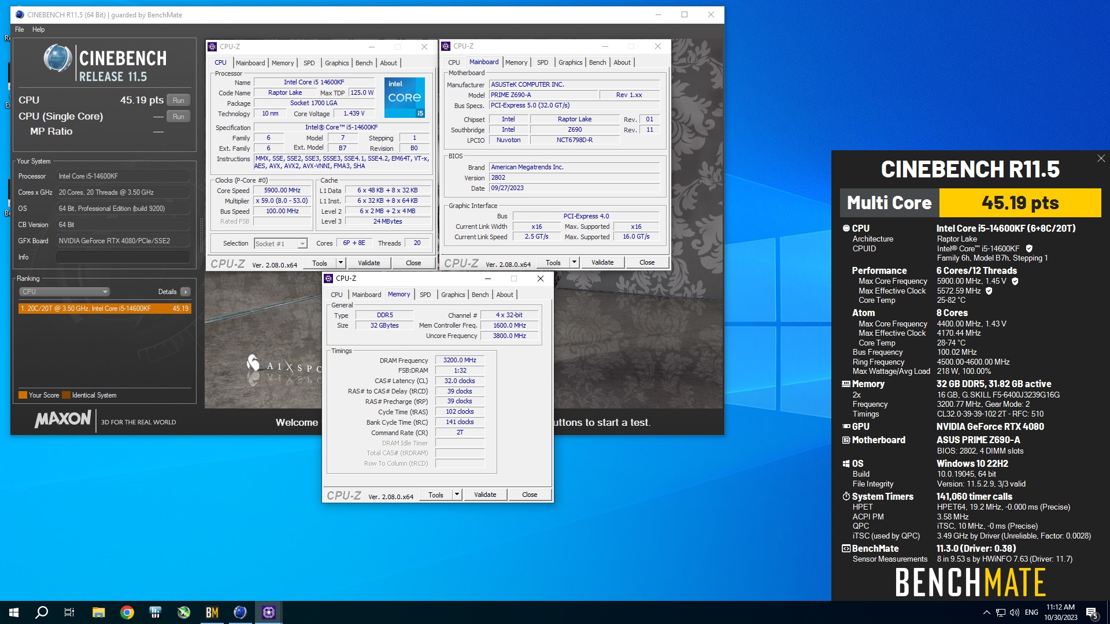
Task: Show hidden system tray icons
Action: point(986,612)
